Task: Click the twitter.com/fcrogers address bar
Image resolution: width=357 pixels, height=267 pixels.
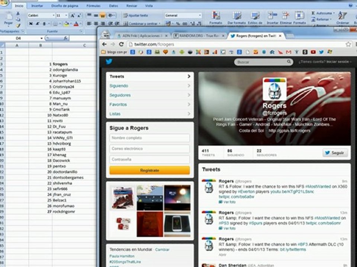Action: [x=236, y=44]
